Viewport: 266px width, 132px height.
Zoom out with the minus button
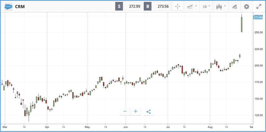[125, 112]
